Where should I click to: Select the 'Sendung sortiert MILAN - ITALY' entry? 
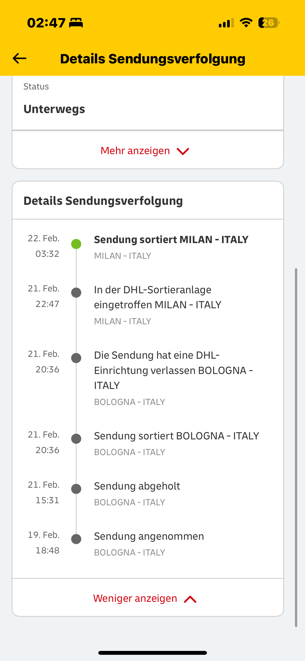[x=171, y=239]
